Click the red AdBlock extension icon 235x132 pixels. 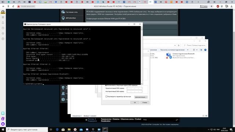coord(218,7)
